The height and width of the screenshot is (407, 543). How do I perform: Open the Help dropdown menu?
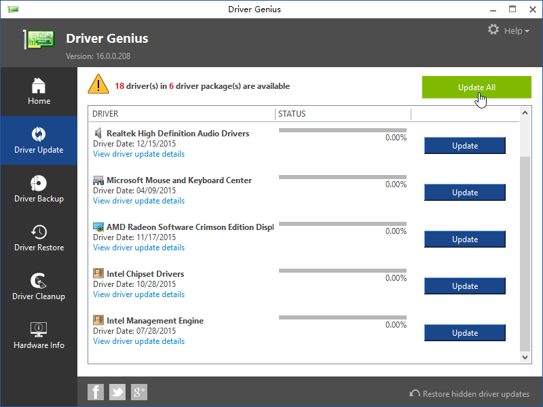tap(514, 31)
